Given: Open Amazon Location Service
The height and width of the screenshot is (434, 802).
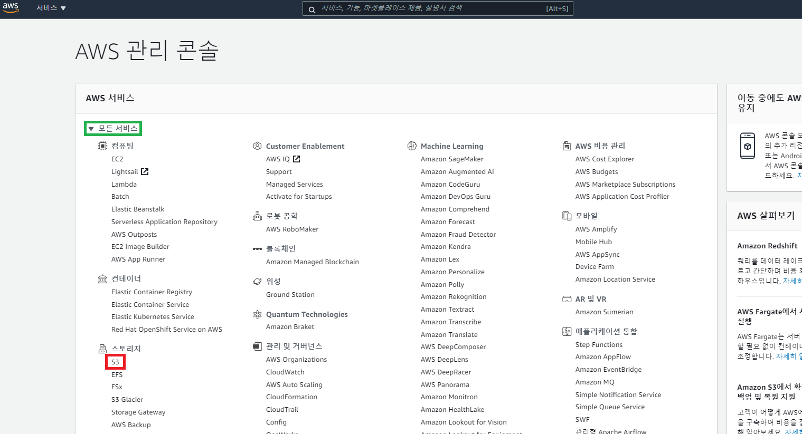Looking at the screenshot, I should pyautogui.click(x=615, y=279).
